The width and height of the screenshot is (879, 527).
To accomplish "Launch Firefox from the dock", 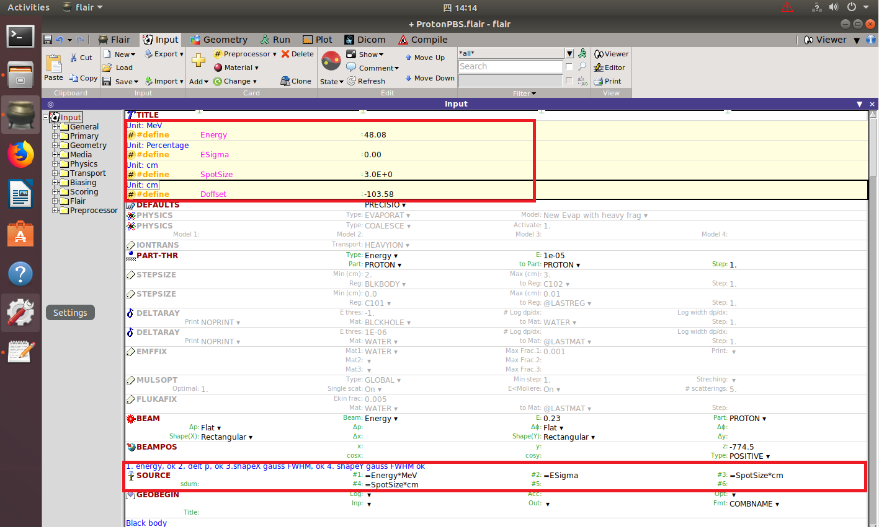I will coord(20,154).
